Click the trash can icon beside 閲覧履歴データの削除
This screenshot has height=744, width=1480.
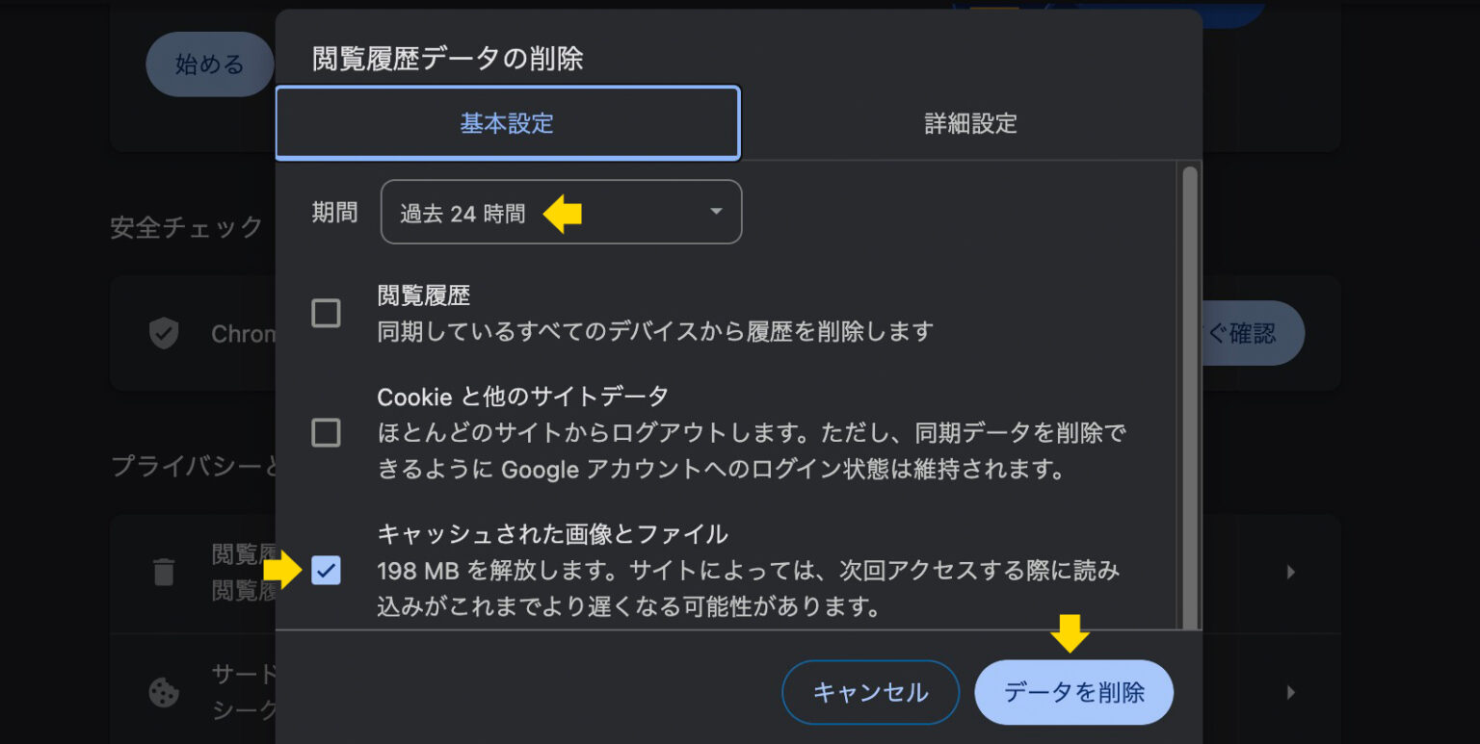point(166,573)
